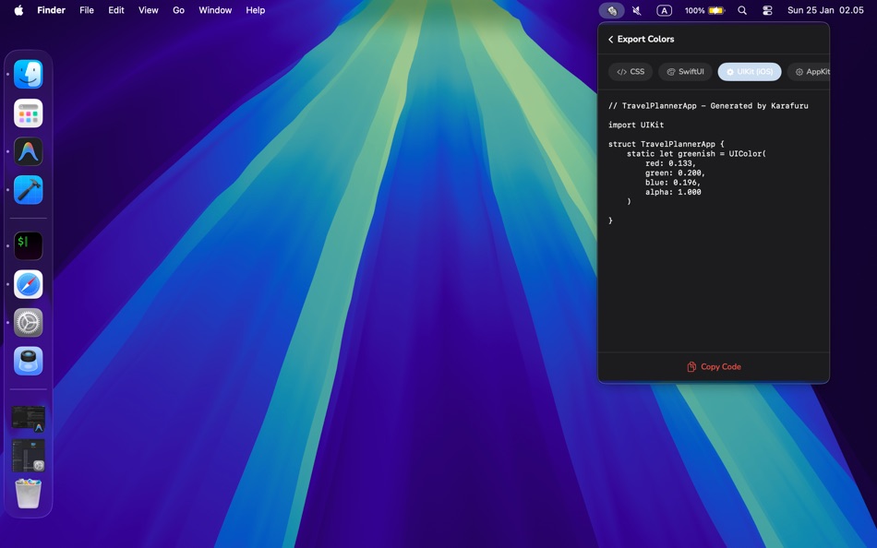Open System Settings from the Dock
The width and height of the screenshot is (877, 548).
[x=28, y=323]
